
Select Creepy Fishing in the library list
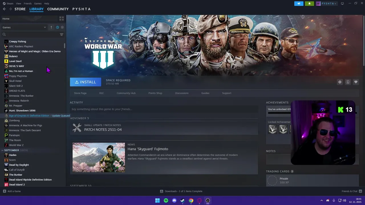(x=17, y=42)
